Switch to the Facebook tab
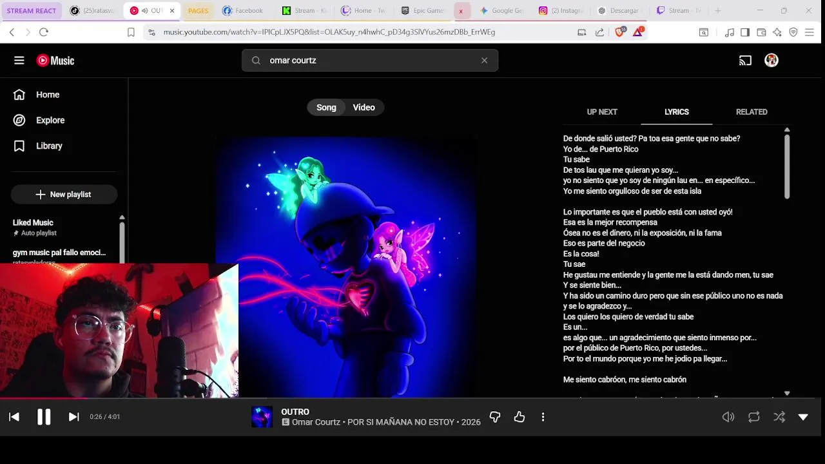Screen dimensions: 825x464 244,11
